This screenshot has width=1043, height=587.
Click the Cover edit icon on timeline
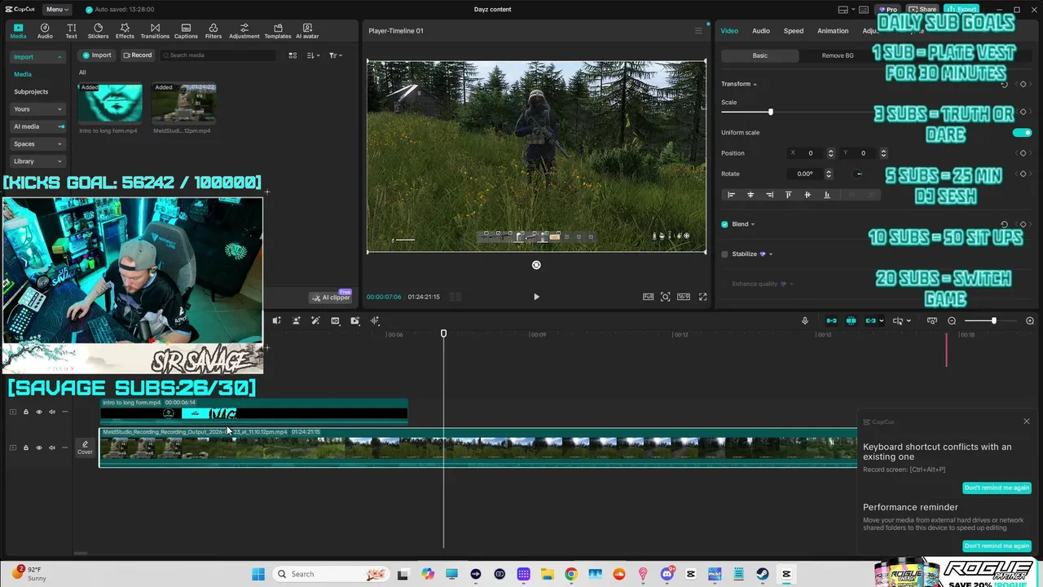(85, 448)
